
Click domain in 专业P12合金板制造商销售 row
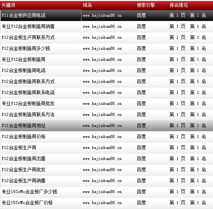pyautogui.click(x=102, y=27)
